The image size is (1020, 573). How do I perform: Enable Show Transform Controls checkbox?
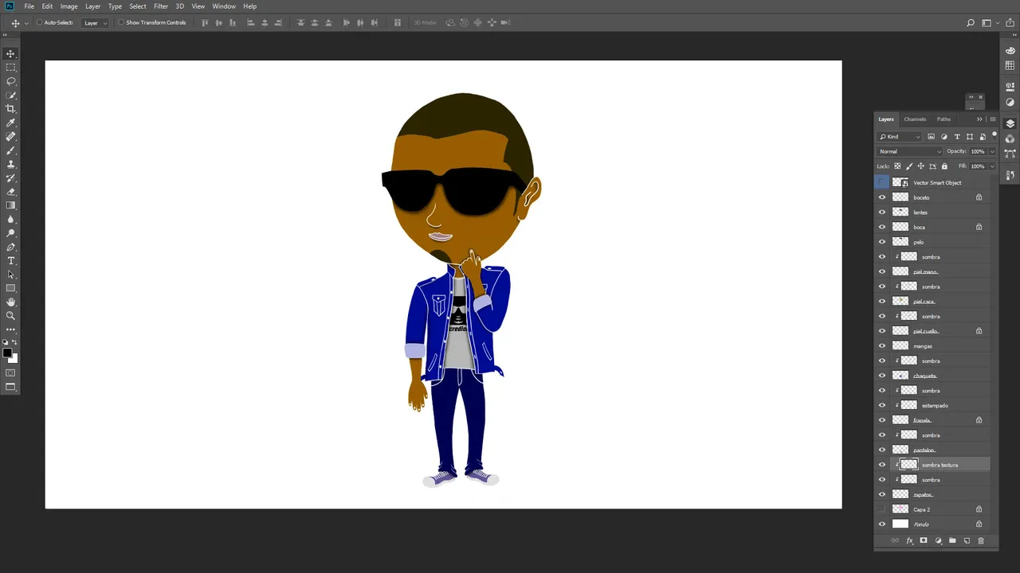pos(121,22)
